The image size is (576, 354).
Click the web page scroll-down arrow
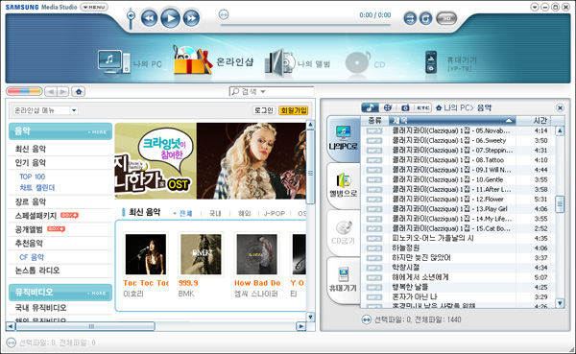pos(310,317)
